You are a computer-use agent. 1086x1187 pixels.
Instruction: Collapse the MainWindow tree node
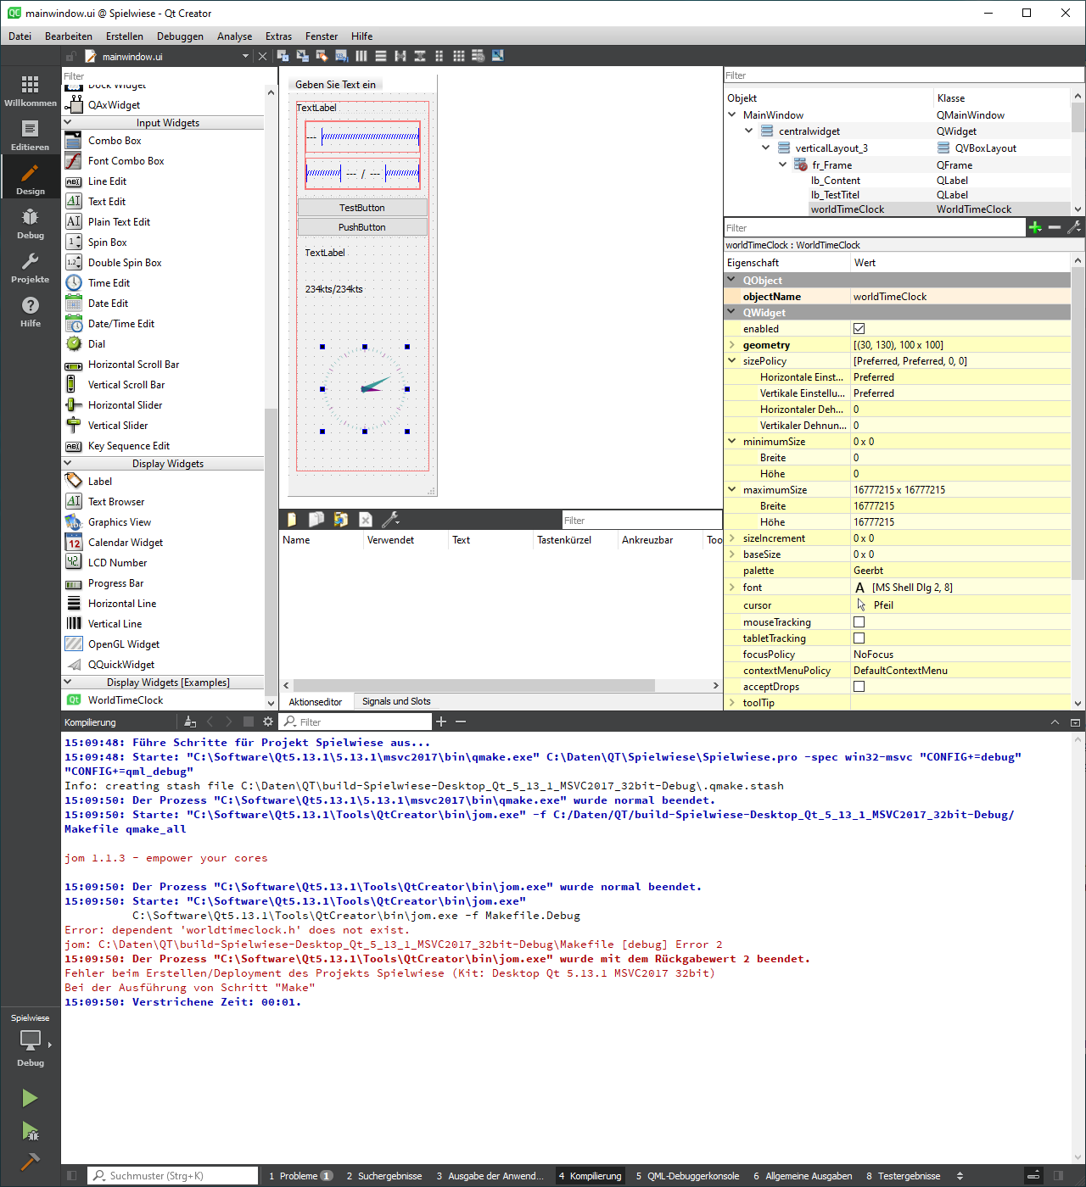pyautogui.click(x=732, y=114)
